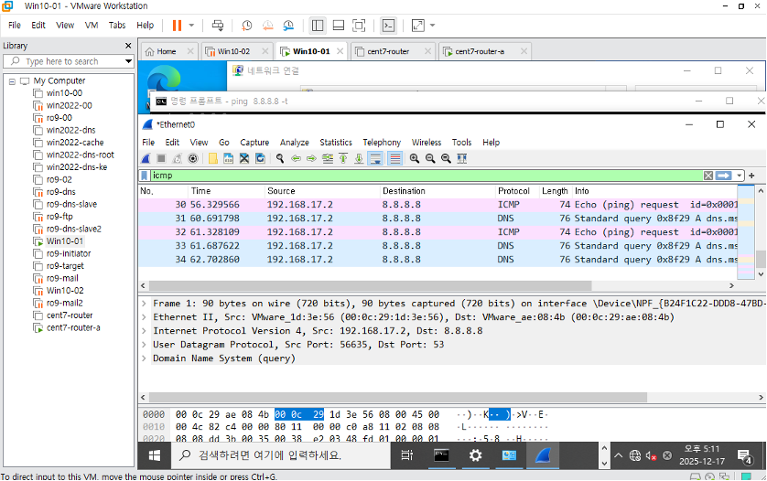
Task: Expand User Datagram Protocol row
Action: pos(145,345)
